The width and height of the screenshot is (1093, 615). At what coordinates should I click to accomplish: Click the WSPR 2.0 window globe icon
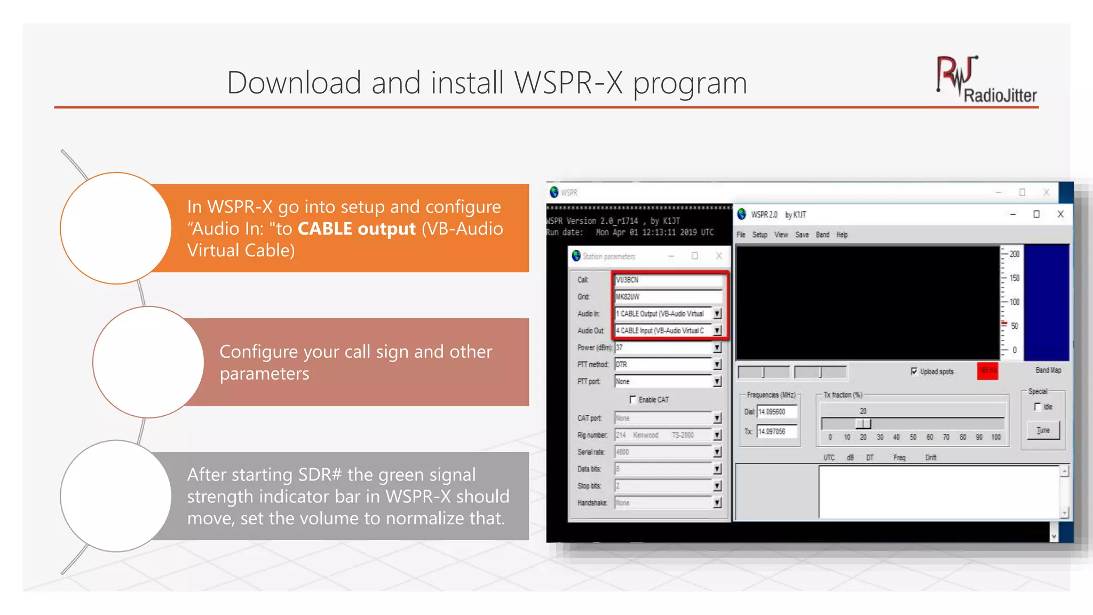[742, 215]
